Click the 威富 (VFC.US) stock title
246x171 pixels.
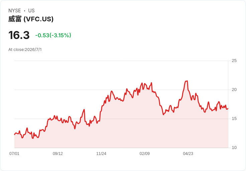[31, 19]
